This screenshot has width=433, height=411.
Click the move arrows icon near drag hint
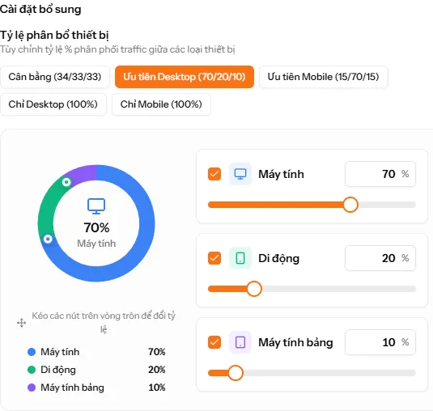[x=22, y=323]
